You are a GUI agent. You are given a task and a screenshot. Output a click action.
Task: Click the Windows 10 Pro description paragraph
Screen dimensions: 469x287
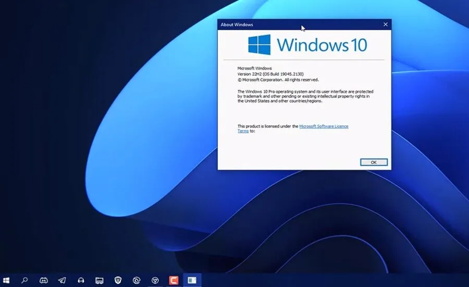(x=305, y=96)
